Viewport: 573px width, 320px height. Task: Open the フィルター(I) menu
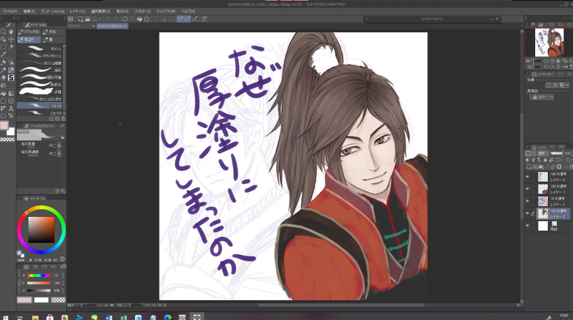[142, 11]
